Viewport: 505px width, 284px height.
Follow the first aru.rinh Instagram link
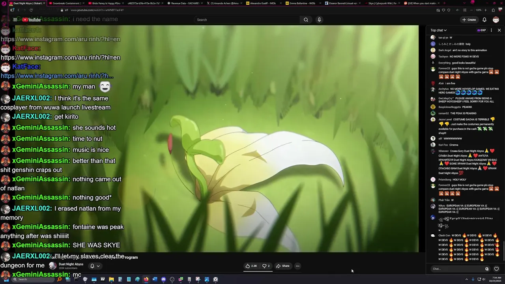[x=60, y=39]
